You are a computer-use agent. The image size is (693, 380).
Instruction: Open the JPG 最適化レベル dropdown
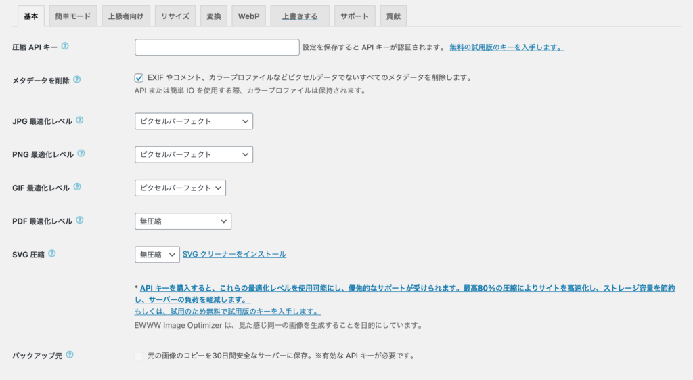(x=194, y=121)
